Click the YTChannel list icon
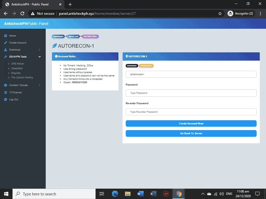 point(6,93)
